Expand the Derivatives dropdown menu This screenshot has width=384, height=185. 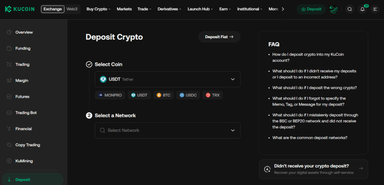click(x=169, y=9)
